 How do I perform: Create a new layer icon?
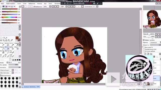[145, 54]
